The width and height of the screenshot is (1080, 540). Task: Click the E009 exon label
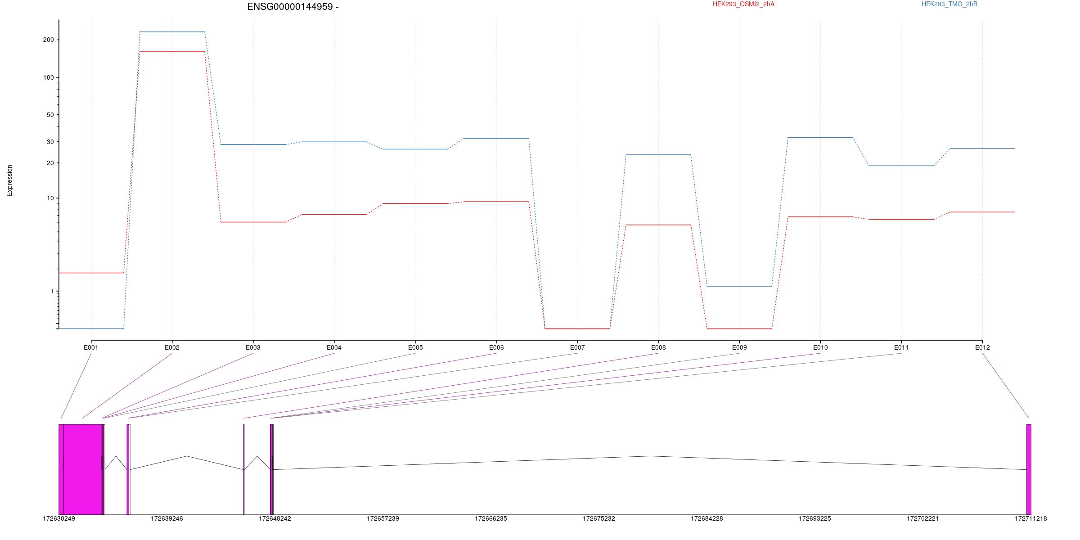(x=739, y=347)
